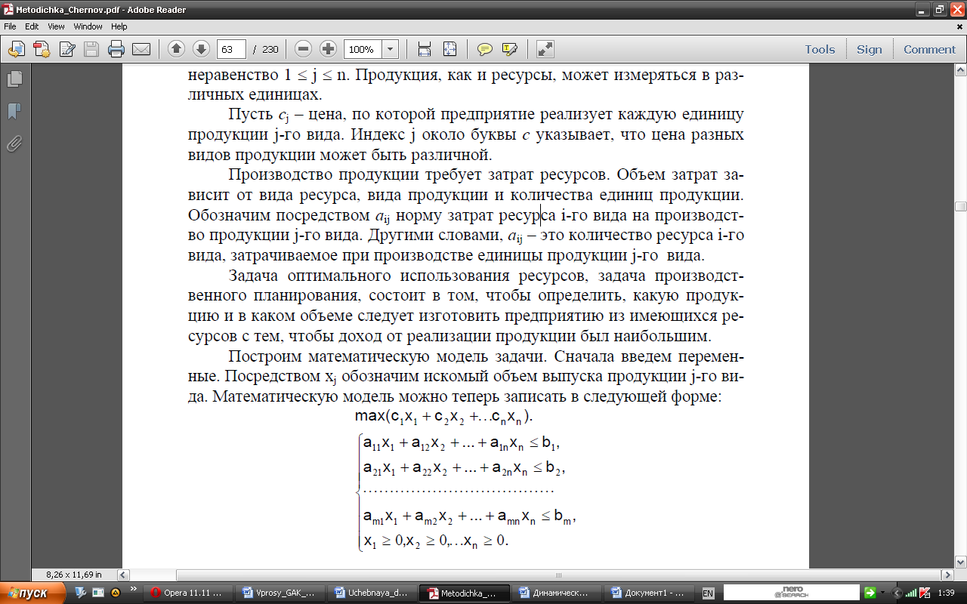
Task: Click the 8,26 x 11,69 in page size label
Action: point(74,575)
